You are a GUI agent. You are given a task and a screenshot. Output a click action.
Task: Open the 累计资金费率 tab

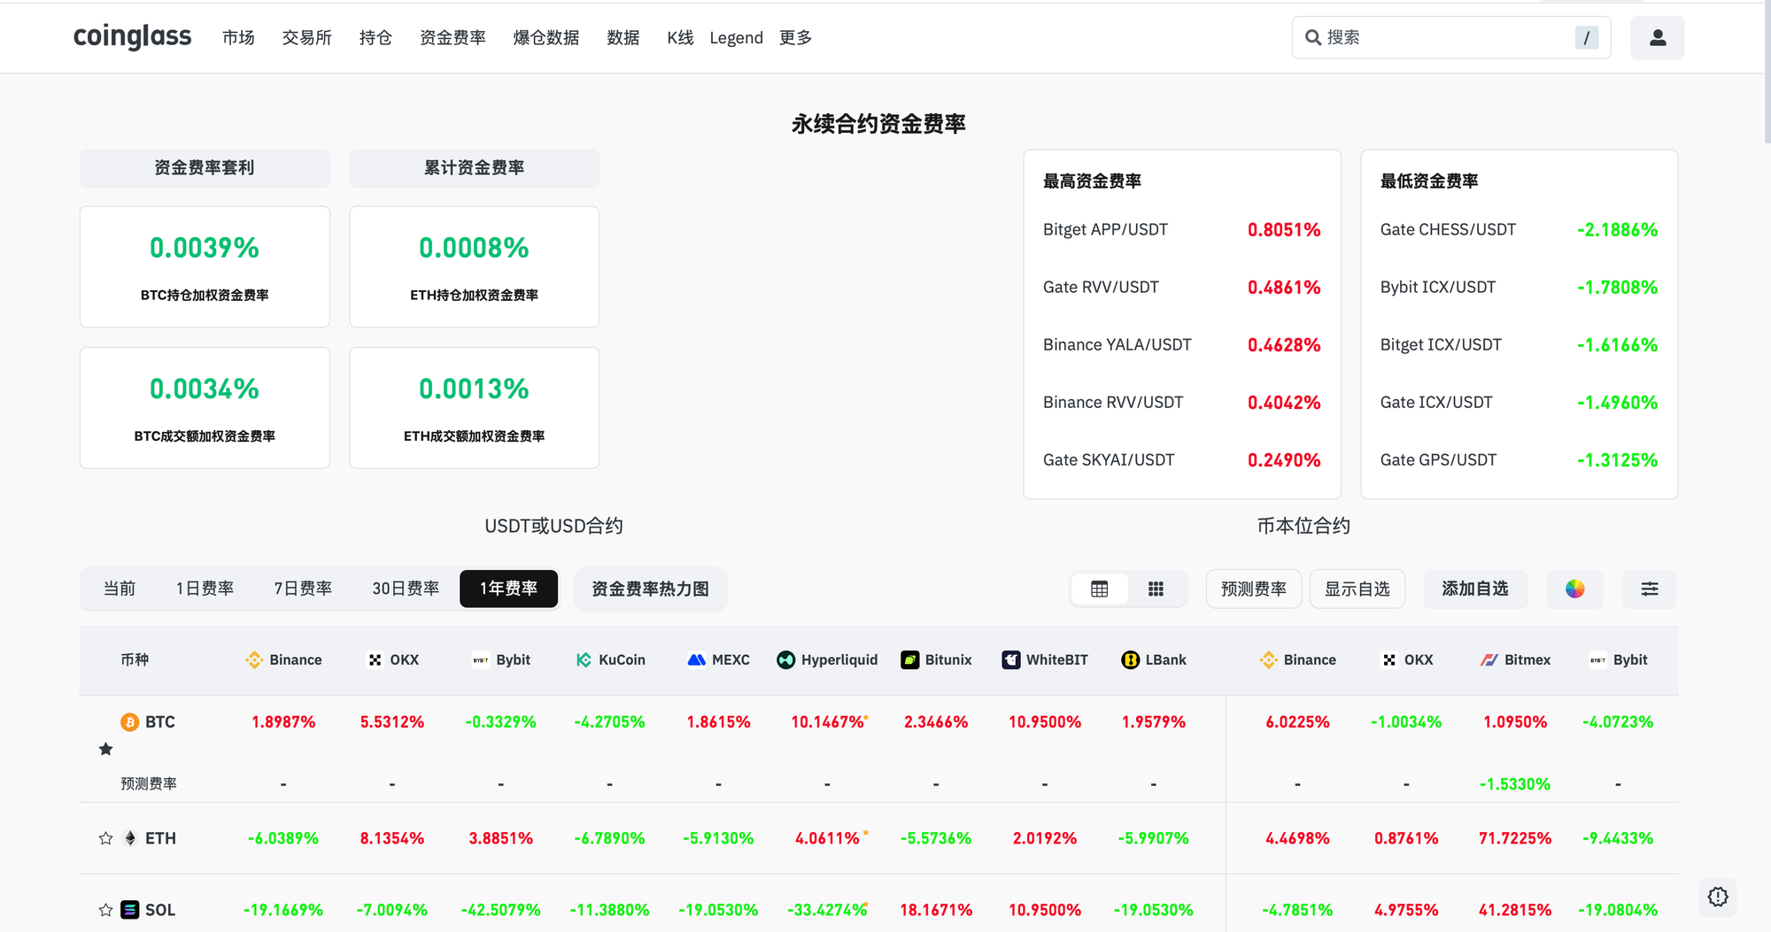tap(474, 168)
